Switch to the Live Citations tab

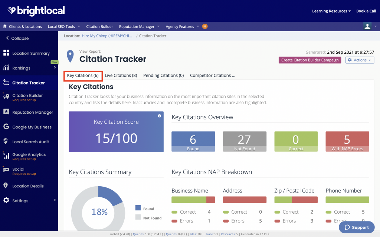click(x=121, y=75)
